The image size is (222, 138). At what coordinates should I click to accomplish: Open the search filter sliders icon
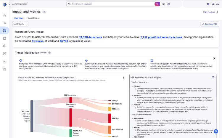[163, 4]
